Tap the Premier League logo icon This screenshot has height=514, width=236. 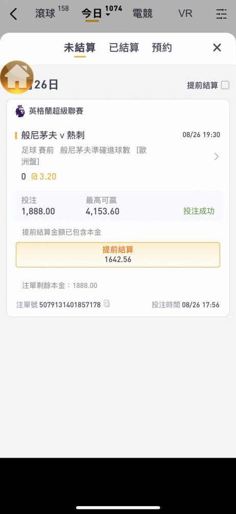tap(20, 111)
